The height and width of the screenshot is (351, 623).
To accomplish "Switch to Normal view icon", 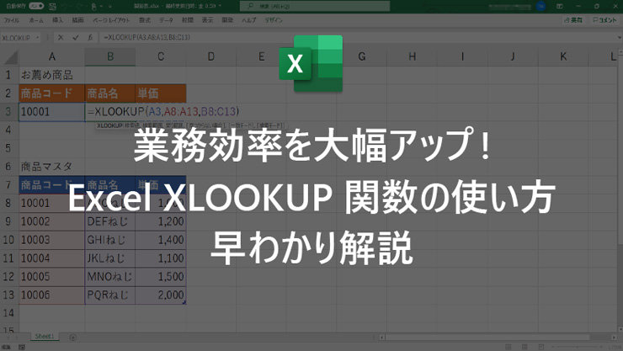I will point(509,347).
